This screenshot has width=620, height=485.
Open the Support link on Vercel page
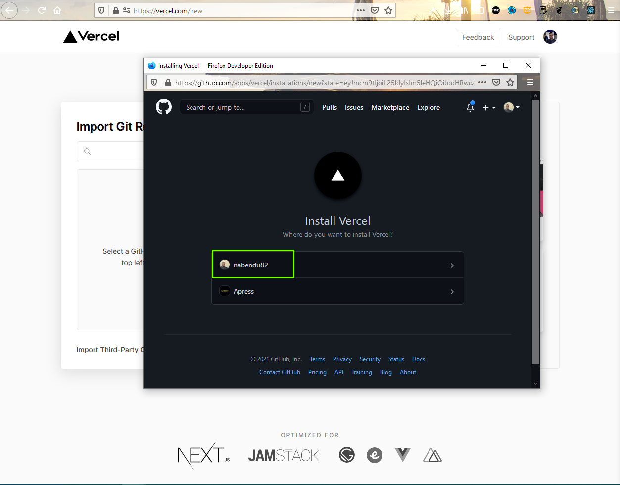[521, 37]
